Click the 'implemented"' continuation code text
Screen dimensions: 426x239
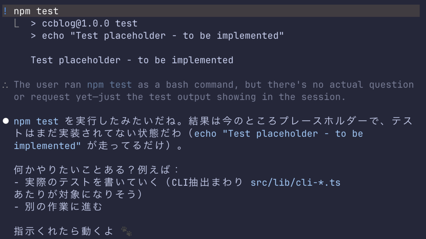(x=47, y=146)
